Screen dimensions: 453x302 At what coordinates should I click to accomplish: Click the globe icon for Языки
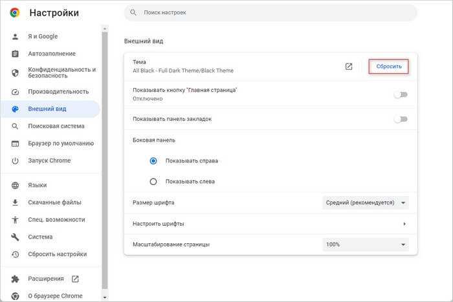pos(15,185)
